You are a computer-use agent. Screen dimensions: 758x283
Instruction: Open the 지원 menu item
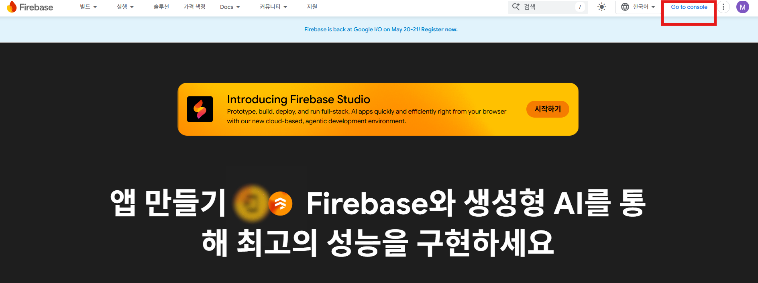coord(312,7)
